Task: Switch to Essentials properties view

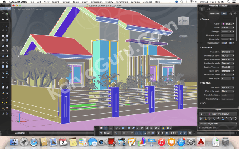Action: [214, 13]
